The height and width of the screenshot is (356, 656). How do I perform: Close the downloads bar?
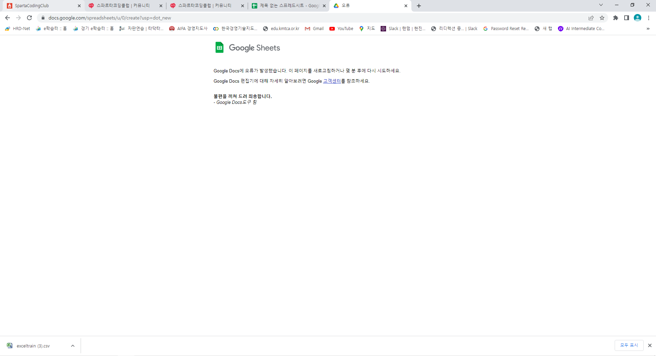coord(650,345)
